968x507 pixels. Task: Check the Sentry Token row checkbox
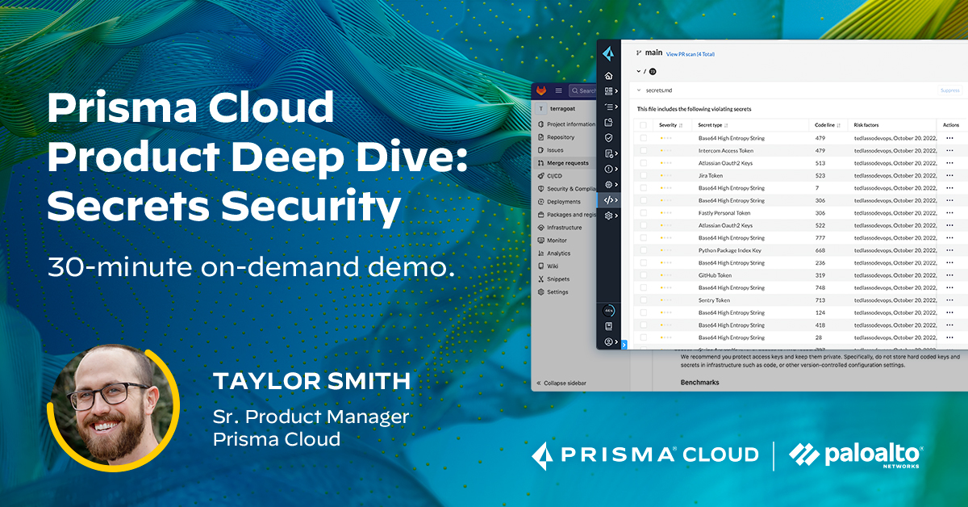coord(643,300)
